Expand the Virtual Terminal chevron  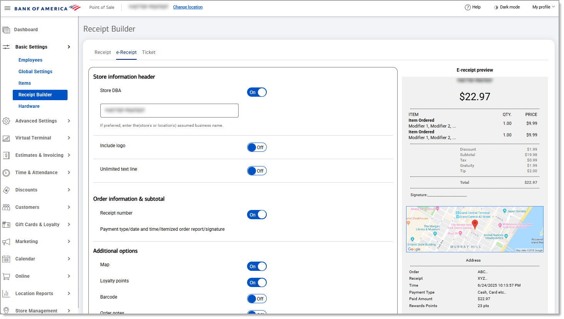pos(69,138)
